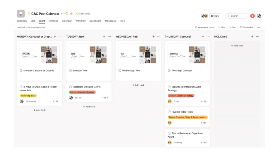The height and width of the screenshot is (157, 279).
Task: Click the project member avatars
Action: (x=204, y=16)
